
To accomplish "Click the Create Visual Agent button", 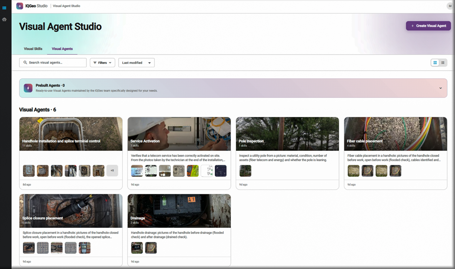I will click(x=428, y=26).
